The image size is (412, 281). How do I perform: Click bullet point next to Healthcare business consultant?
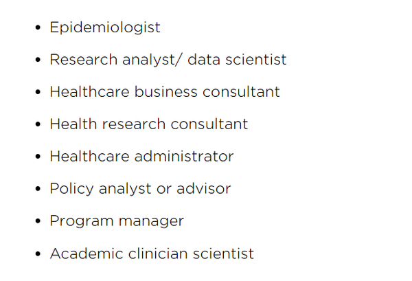[38, 92]
